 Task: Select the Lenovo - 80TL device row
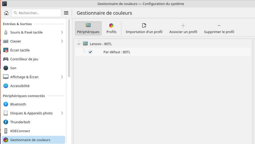[x=163, y=44]
